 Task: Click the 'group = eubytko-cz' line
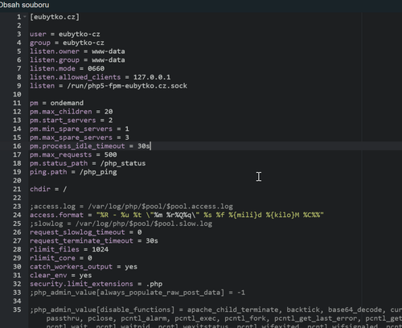[67, 43]
